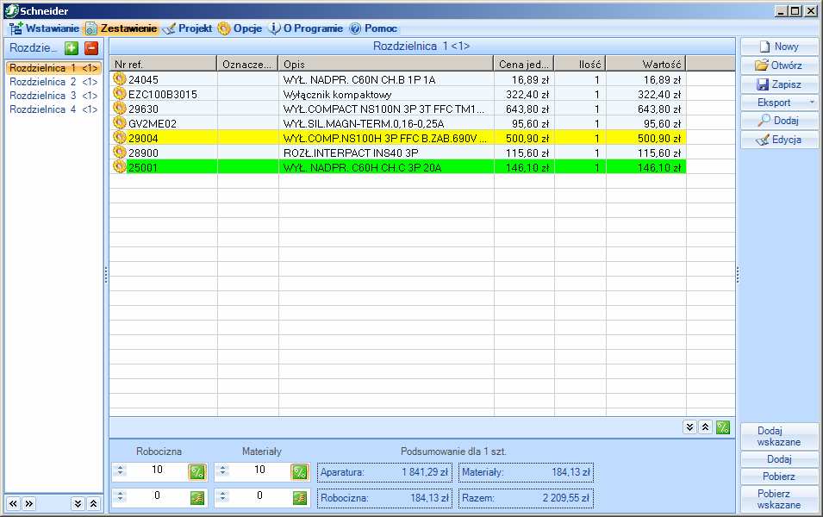This screenshot has width=823, height=517.
Task: Click the gear icon of yellow row 29004
Action: point(120,138)
